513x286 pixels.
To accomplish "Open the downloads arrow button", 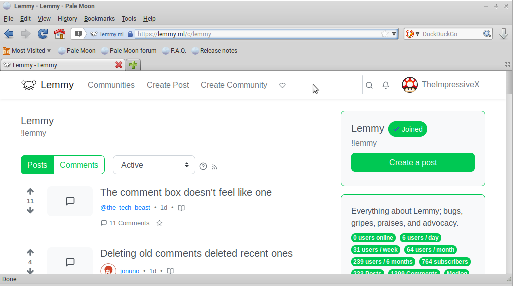I will [504, 34].
